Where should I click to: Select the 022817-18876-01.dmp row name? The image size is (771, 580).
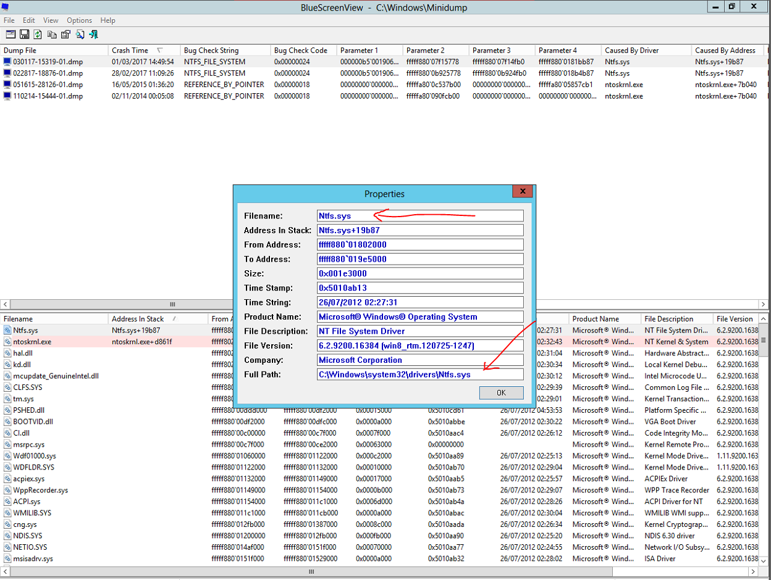(x=48, y=73)
